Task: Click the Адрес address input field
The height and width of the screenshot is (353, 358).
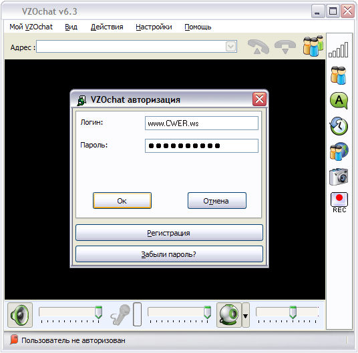Action: pos(136,47)
